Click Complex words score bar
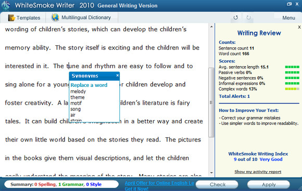 [x=292, y=89]
